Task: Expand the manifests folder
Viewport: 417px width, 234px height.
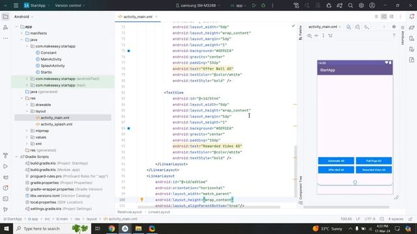Action: click(22, 33)
